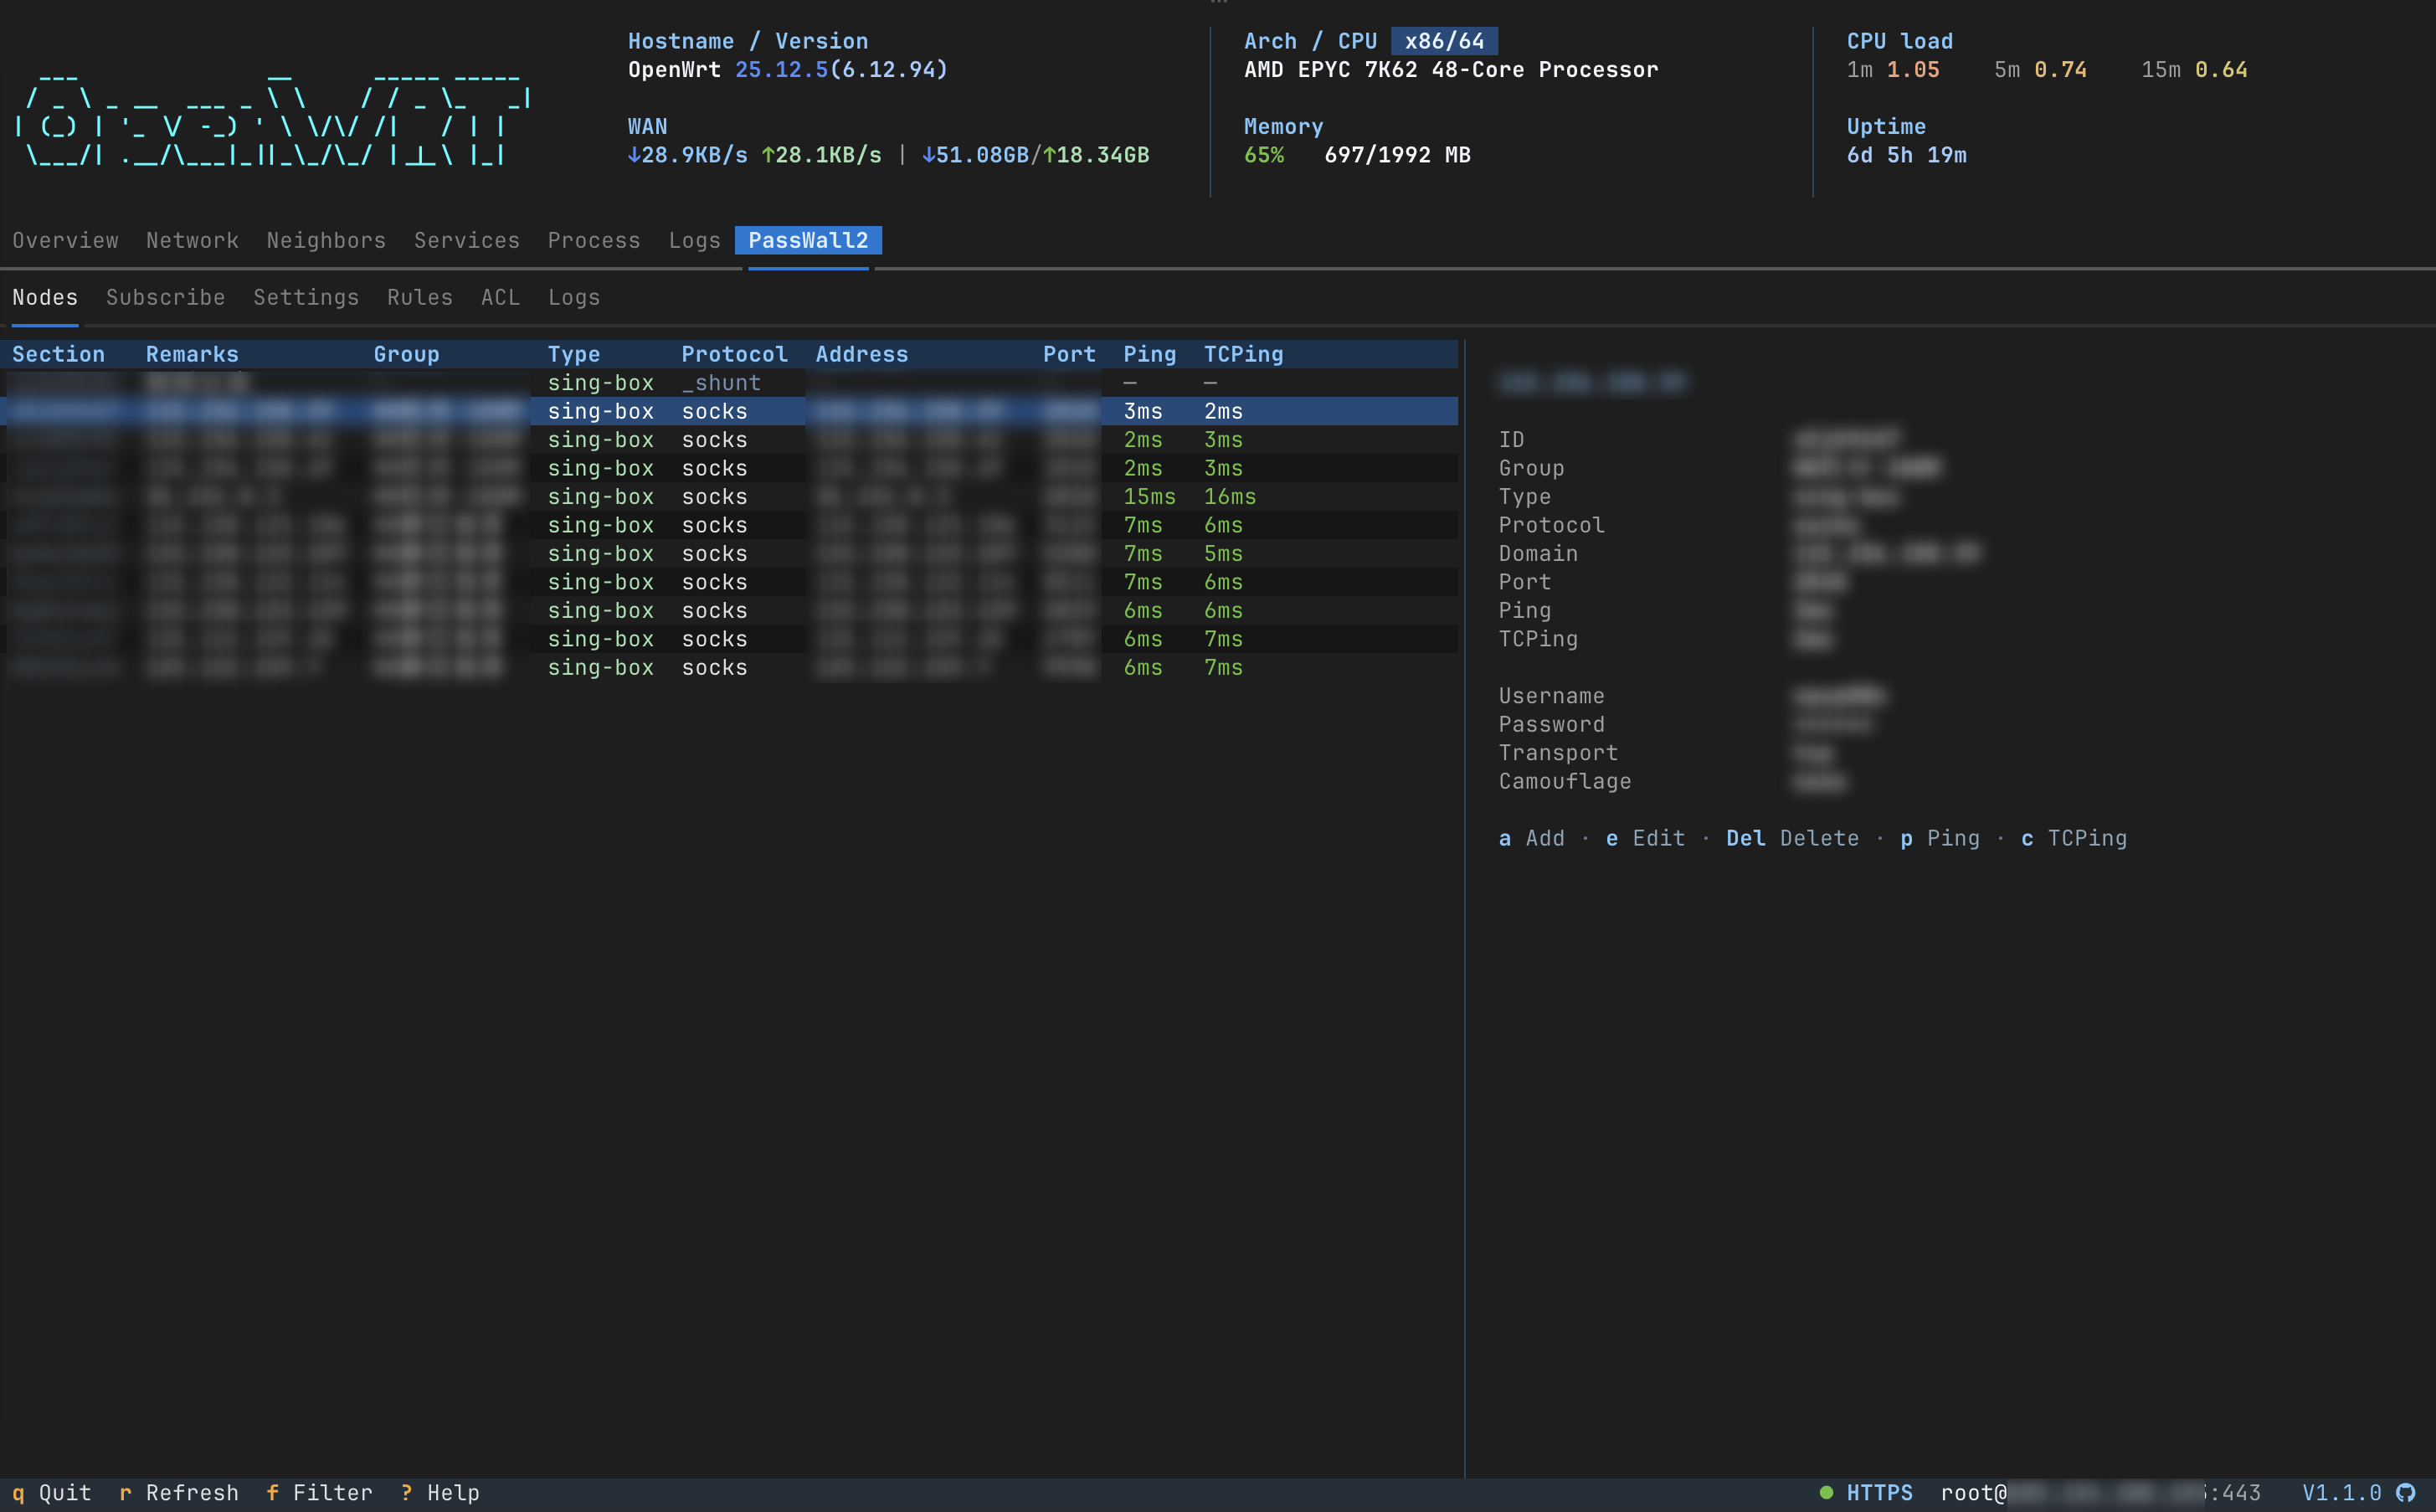Switch to the Network tab
The height and width of the screenshot is (1512, 2436).
[192, 241]
